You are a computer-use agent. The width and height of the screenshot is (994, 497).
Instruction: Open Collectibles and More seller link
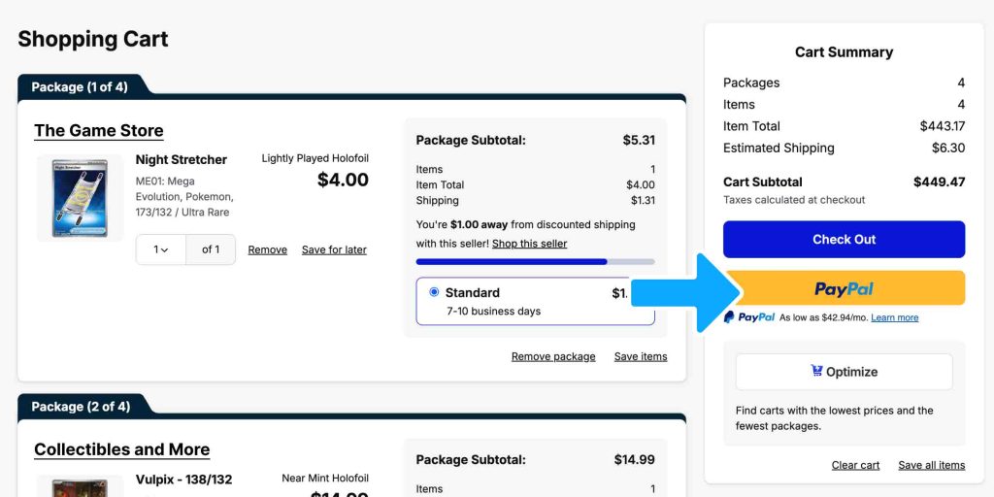tap(121, 449)
